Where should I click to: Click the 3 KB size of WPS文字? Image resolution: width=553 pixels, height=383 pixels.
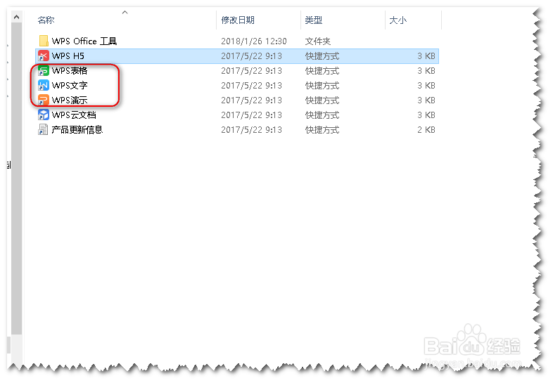tap(426, 86)
